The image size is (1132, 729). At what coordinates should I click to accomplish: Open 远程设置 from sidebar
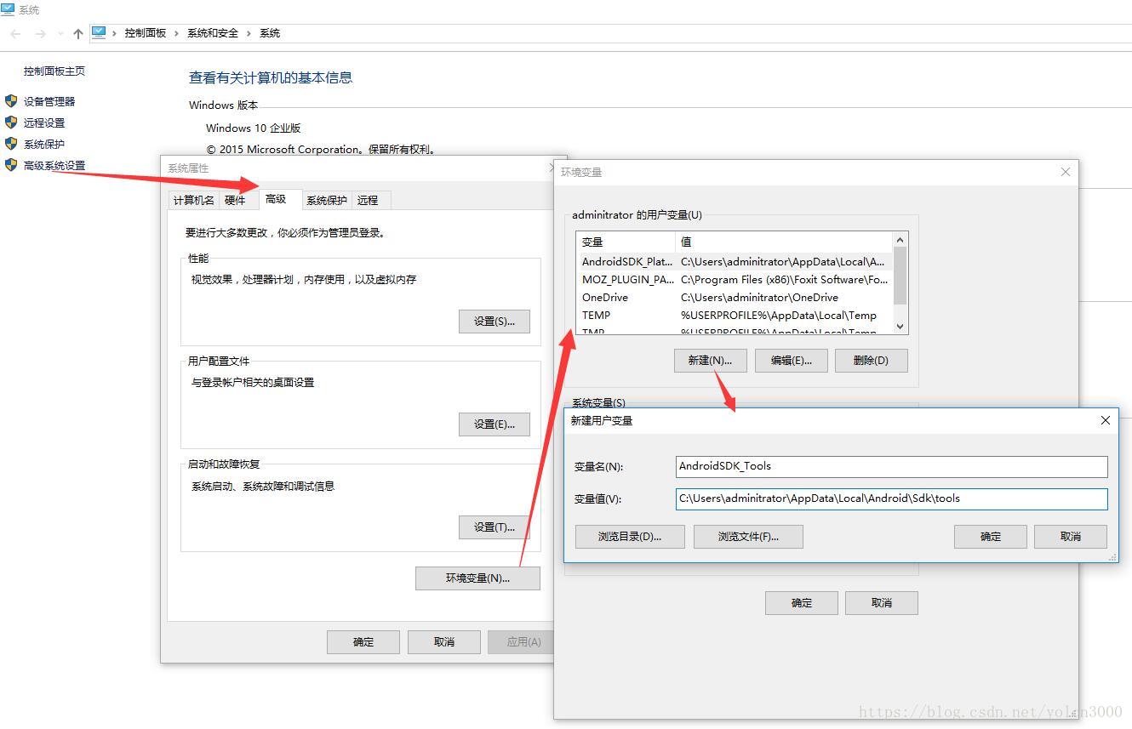click(x=44, y=122)
